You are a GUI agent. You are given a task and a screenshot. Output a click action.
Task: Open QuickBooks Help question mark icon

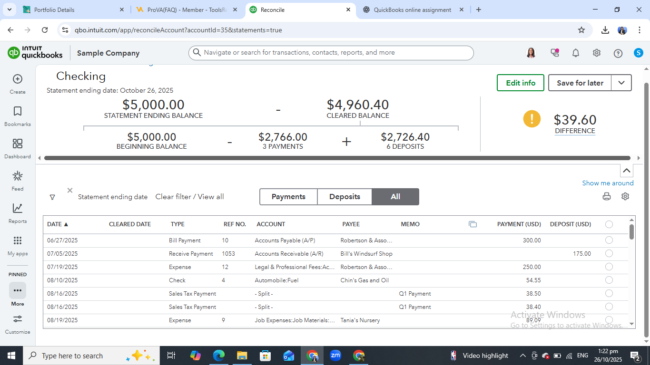click(618, 53)
